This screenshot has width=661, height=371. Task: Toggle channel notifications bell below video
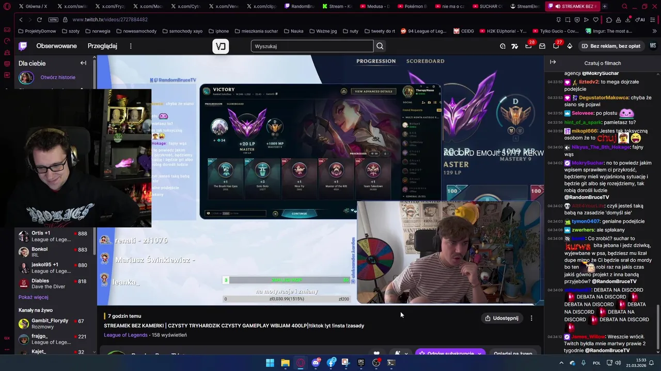397,353
